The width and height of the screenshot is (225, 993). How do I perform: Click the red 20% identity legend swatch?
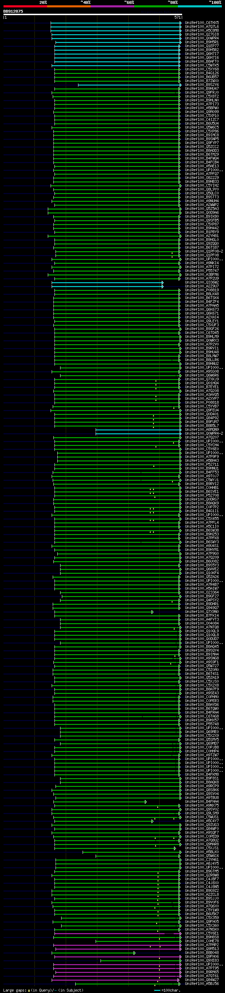click(x=25, y=6)
